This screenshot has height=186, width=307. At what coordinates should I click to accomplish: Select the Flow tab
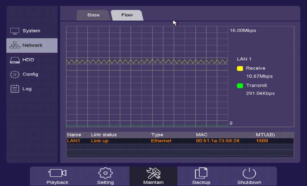(x=127, y=15)
